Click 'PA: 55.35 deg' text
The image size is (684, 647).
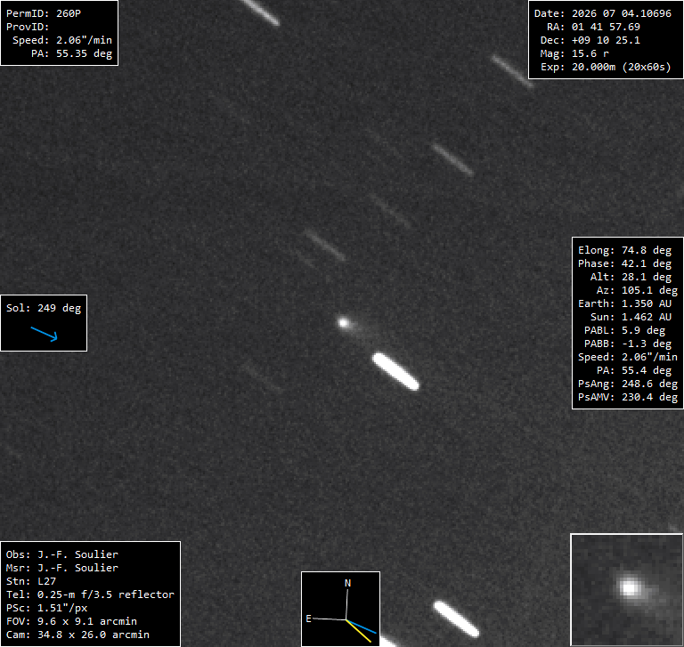click(71, 53)
